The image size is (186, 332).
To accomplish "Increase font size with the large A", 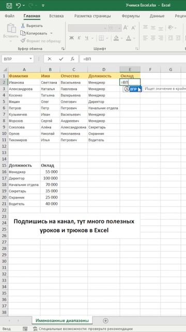I will click(126, 27).
